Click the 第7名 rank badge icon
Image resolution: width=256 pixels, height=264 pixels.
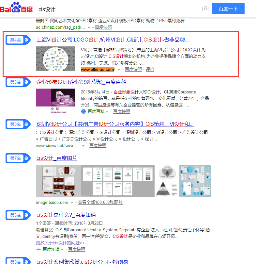[18, 158]
